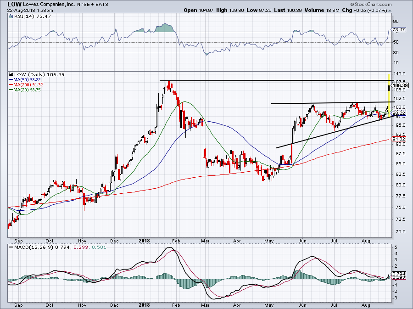The image size is (413, 309).
Task: Click the LOW (Daily) 106.39 legend label
Action: pyautogui.click(x=39, y=74)
